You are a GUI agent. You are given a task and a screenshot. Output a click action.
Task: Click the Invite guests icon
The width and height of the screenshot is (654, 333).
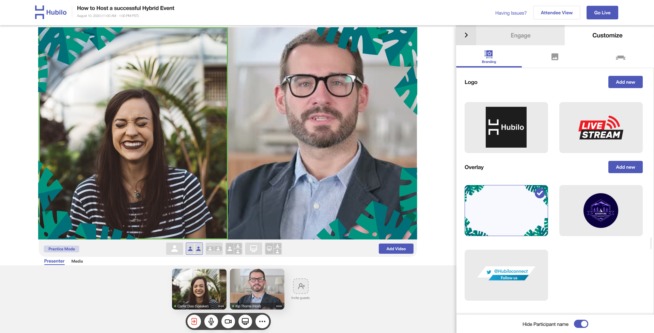(301, 286)
